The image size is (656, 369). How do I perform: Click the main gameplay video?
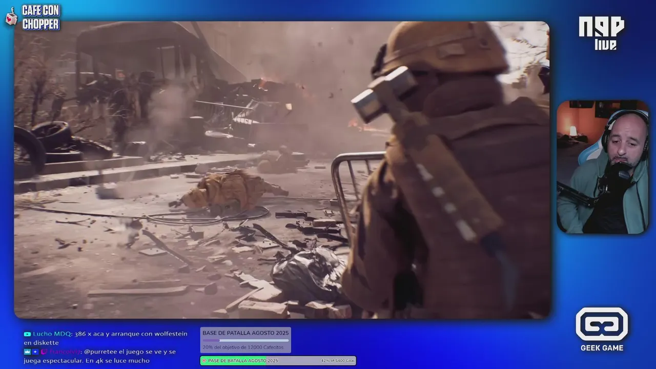coord(282,170)
